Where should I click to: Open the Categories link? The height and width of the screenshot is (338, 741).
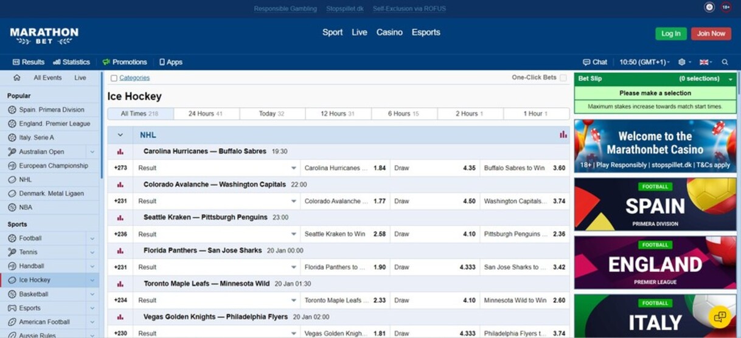[x=134, y=78]
